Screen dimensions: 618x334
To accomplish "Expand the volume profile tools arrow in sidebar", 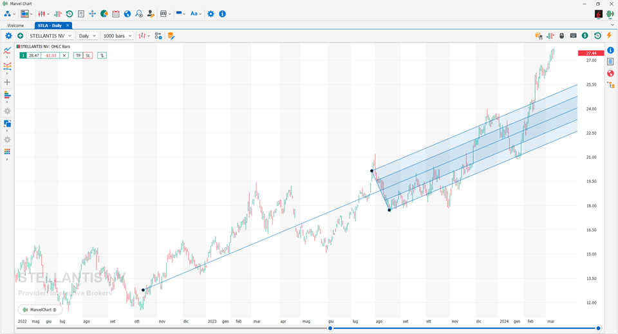I will click(x=7, y=102).
